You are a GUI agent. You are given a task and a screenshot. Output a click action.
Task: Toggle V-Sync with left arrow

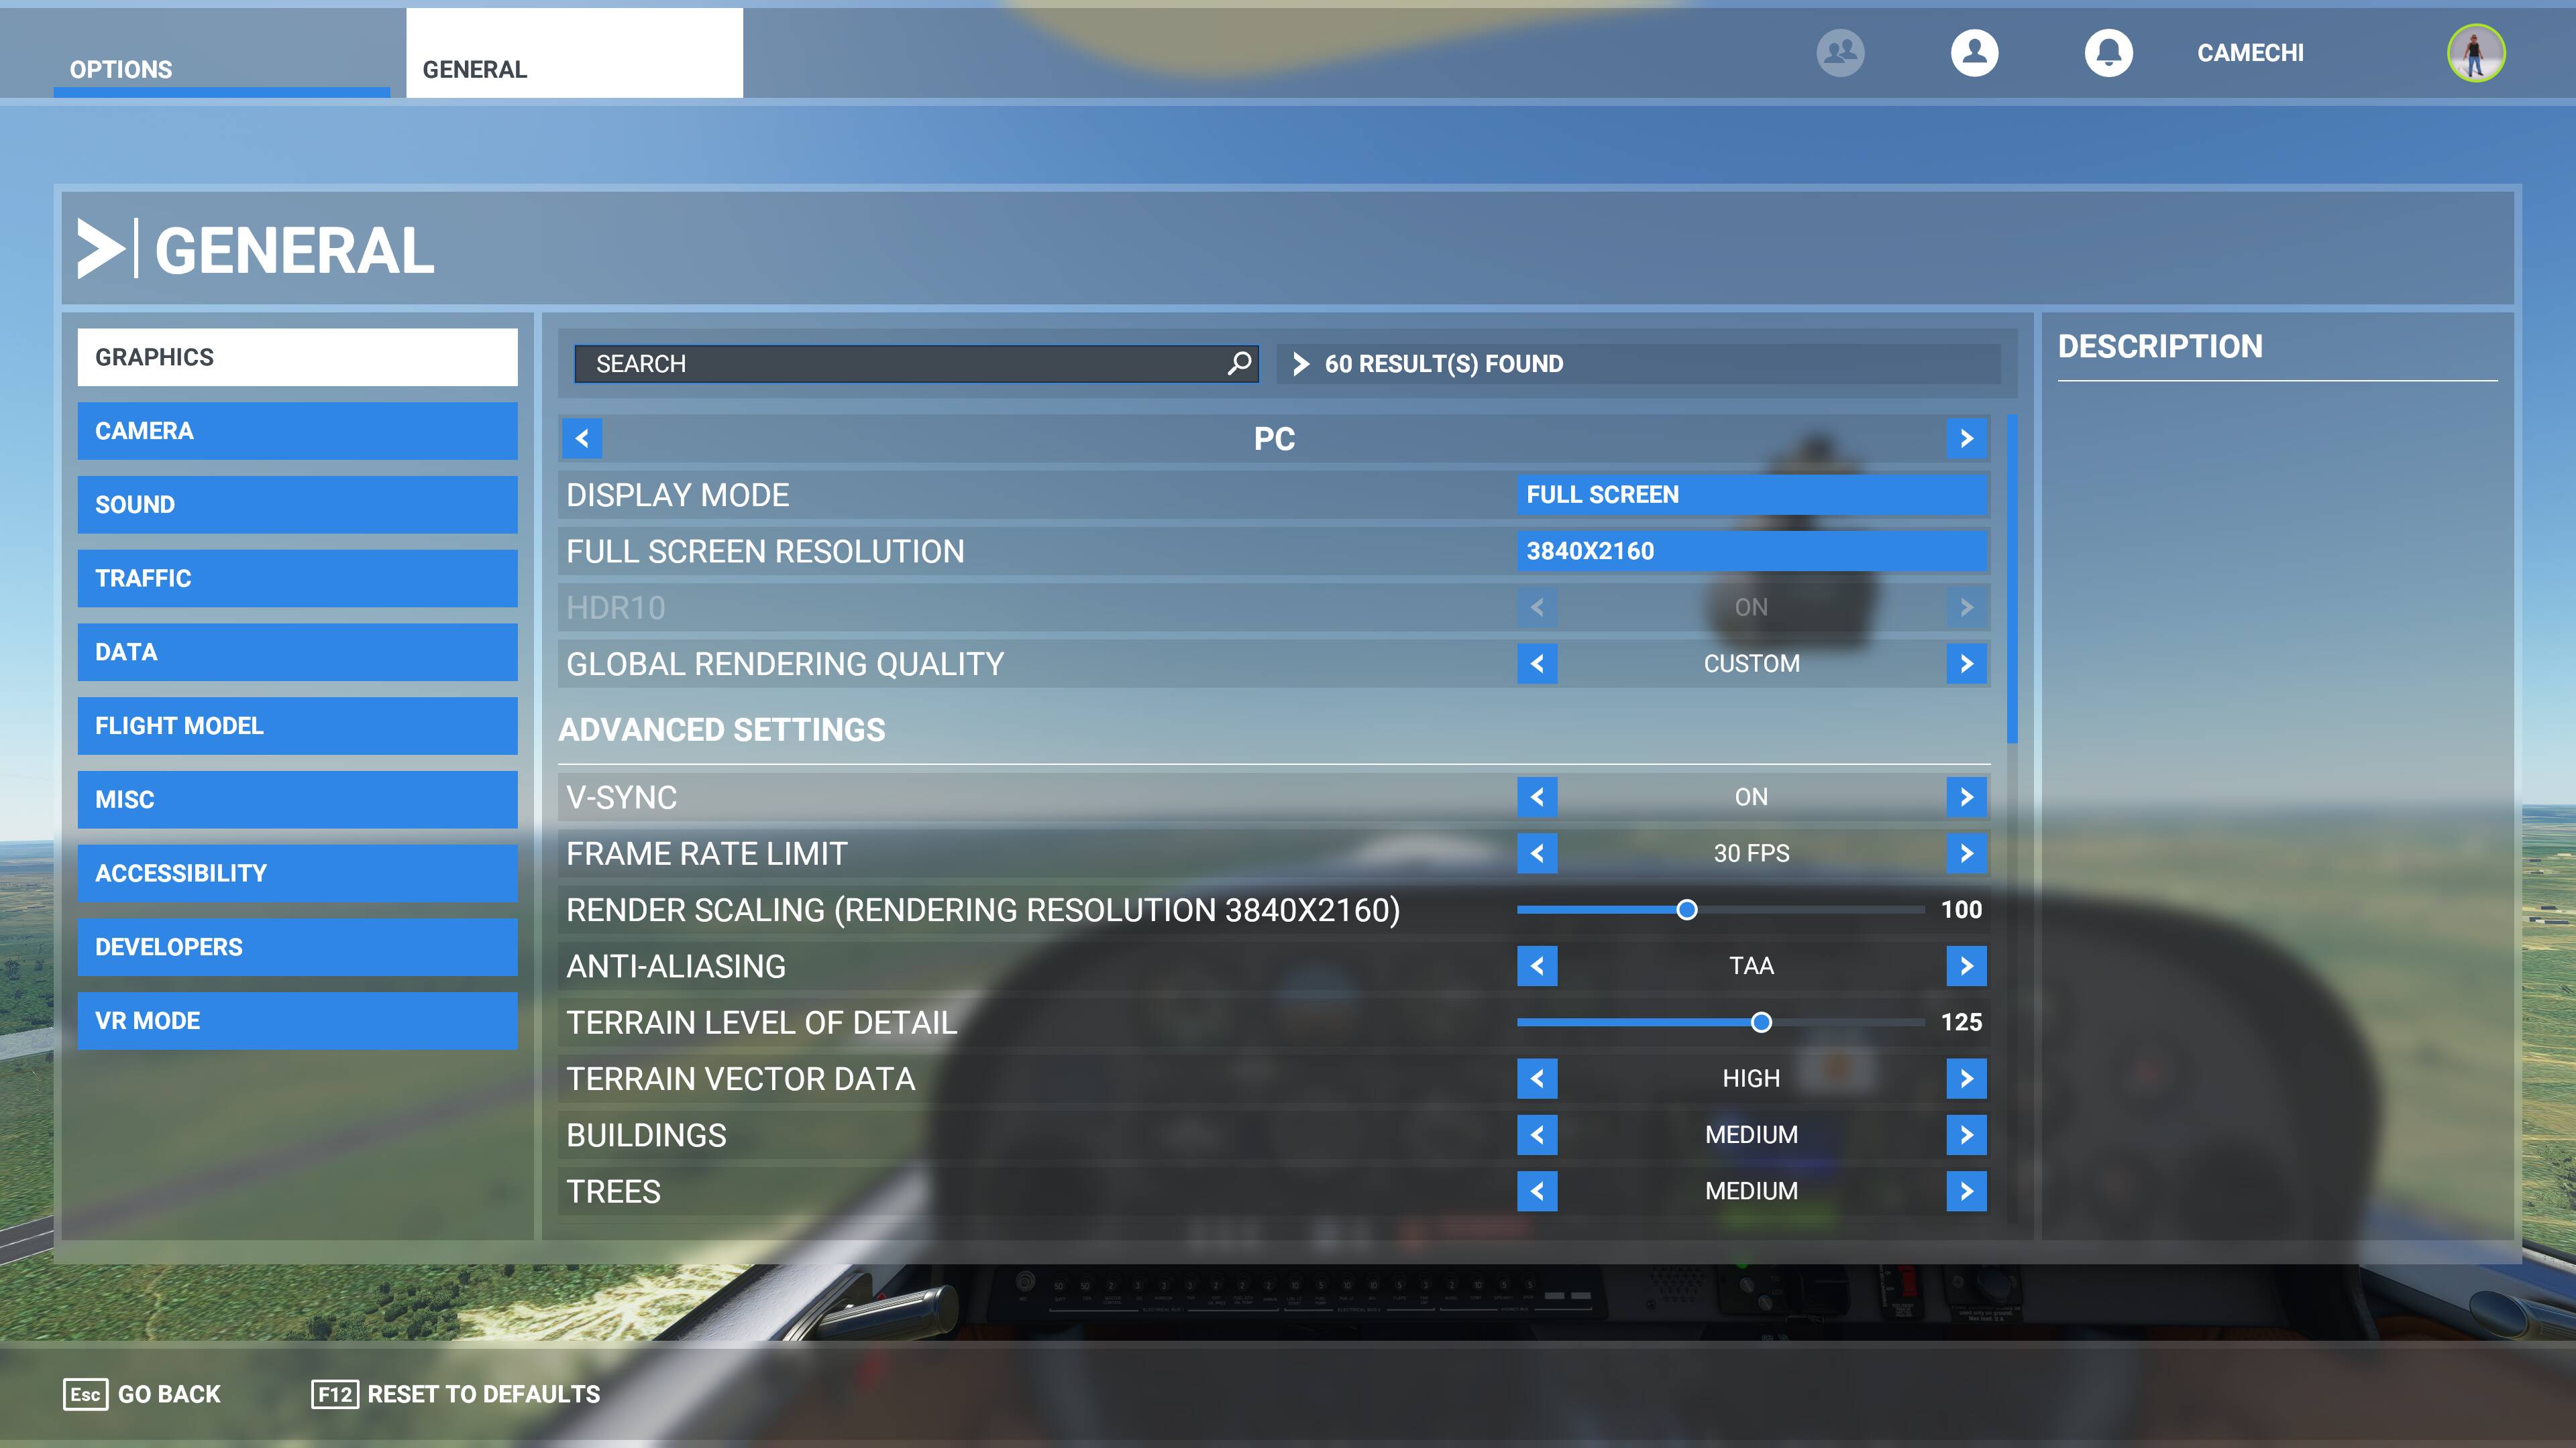[1537, 798]
